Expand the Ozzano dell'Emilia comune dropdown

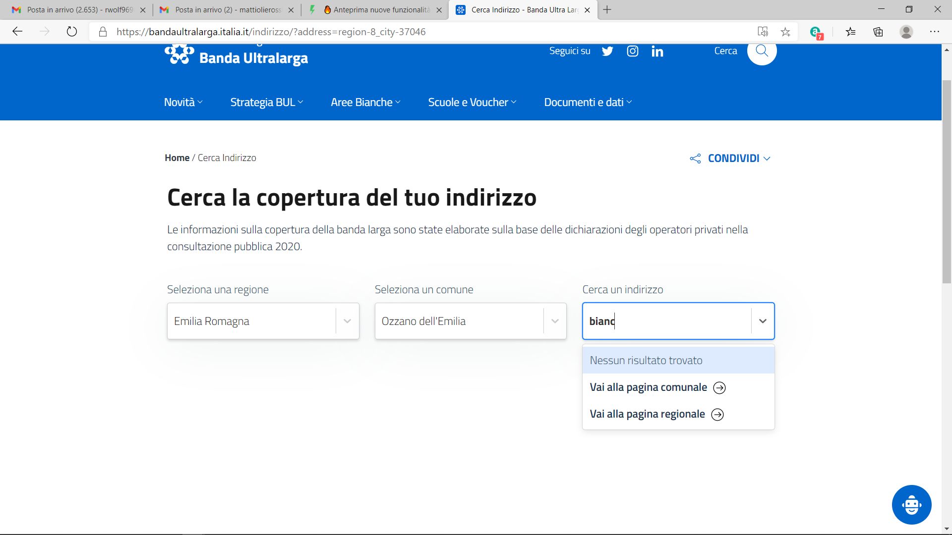tap(555, 321)
